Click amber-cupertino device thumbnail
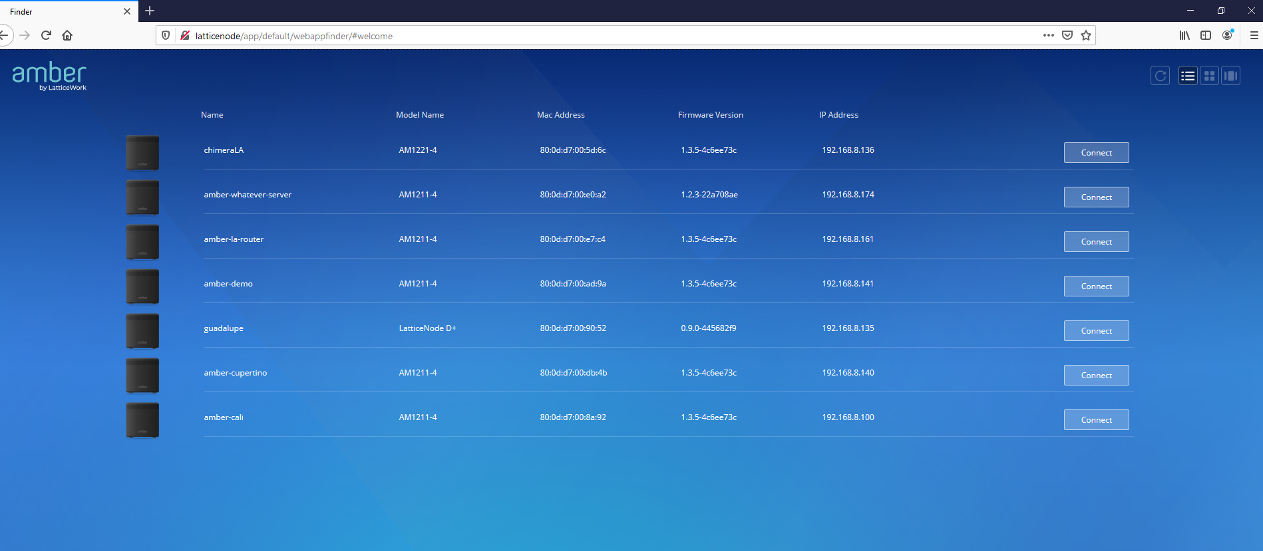 [x=142, y=376]
